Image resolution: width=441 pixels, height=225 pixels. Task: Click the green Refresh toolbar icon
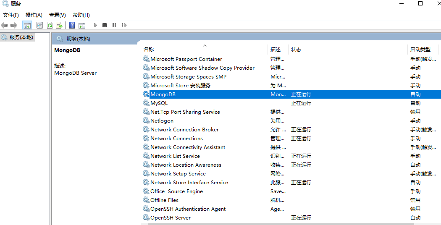click(x=50, y=25)
